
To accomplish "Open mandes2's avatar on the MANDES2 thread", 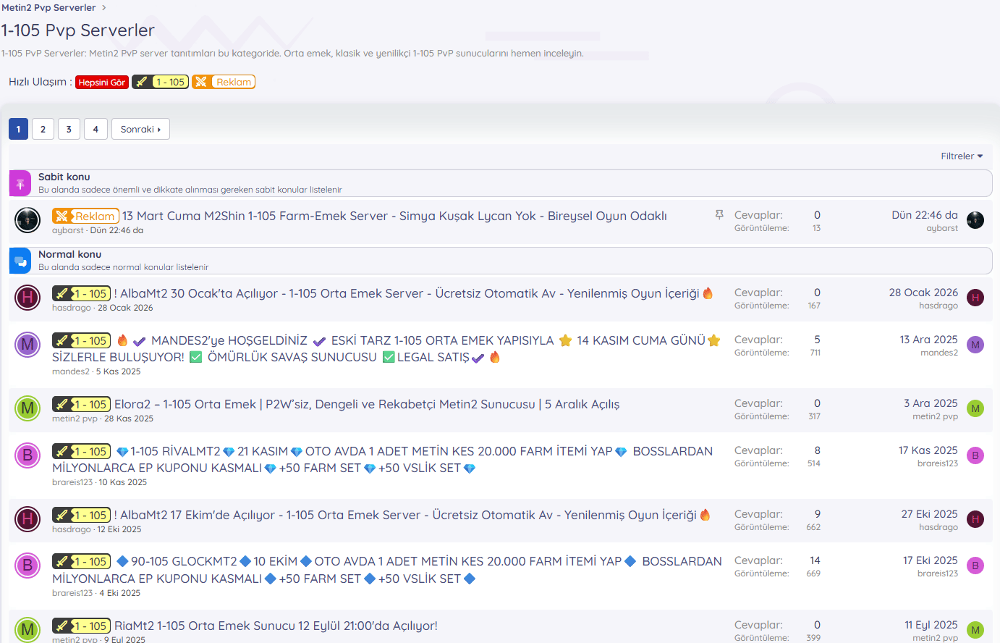I will point(27,344).
